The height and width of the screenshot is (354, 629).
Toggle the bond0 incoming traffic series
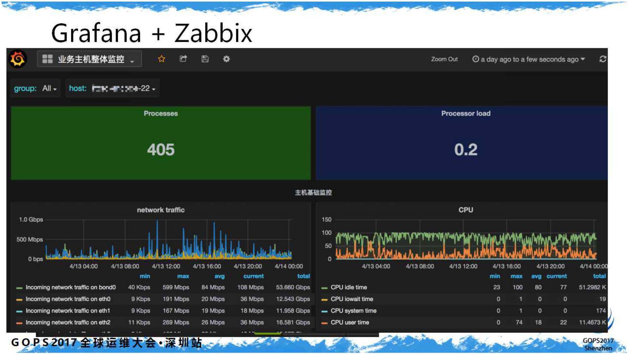pos(71,287)
